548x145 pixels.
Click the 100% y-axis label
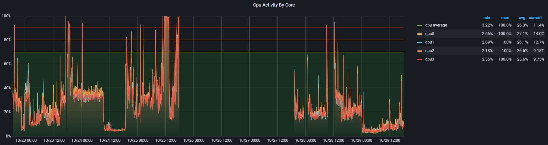coord(6,16)
